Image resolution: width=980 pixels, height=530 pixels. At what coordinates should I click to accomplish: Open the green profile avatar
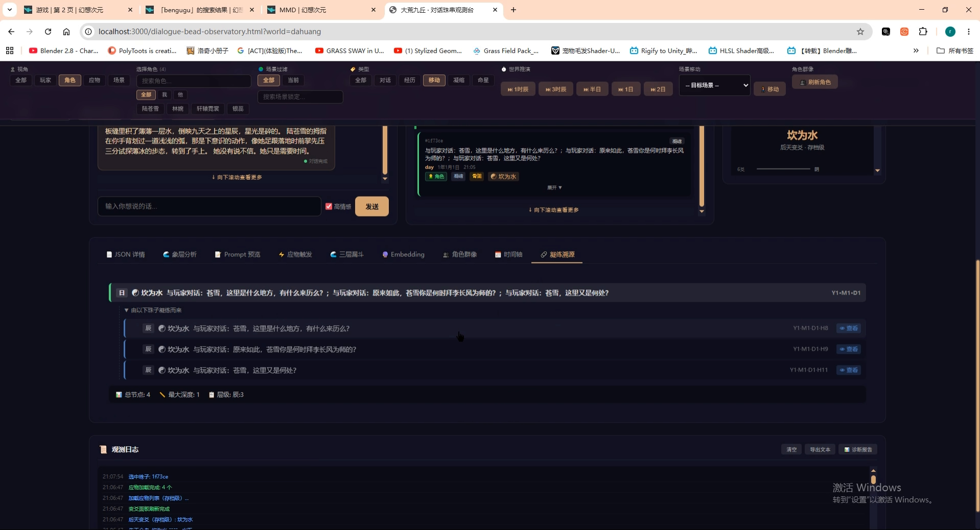point(950,32)
